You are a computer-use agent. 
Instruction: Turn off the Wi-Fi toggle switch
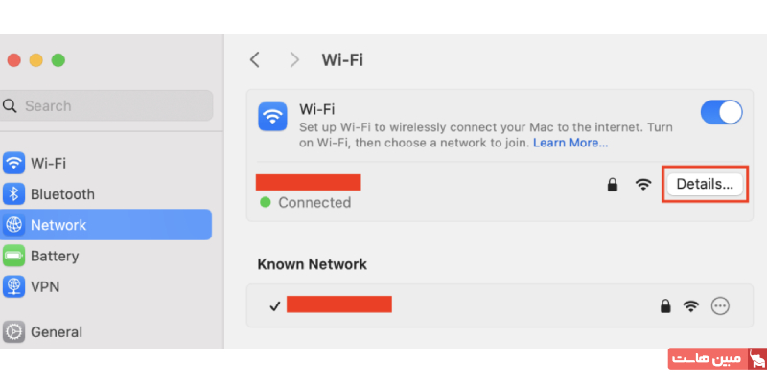tap(721, 112)
